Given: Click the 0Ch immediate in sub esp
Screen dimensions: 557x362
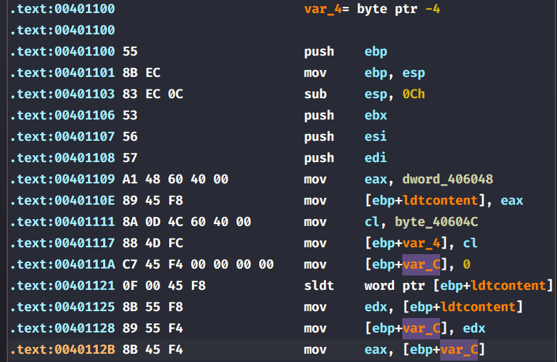Looking at the screenshot, I should tap(413, 94).
